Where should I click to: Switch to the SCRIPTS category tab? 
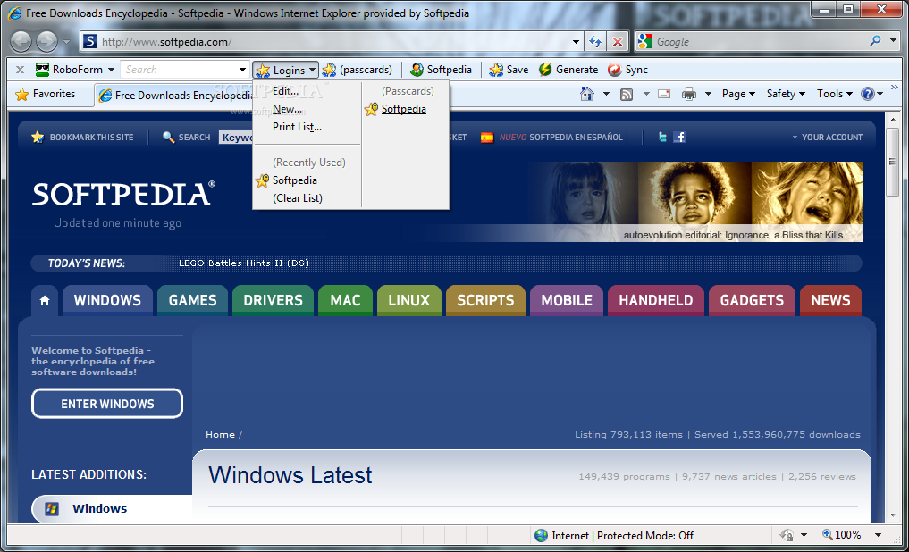(486, 300)
